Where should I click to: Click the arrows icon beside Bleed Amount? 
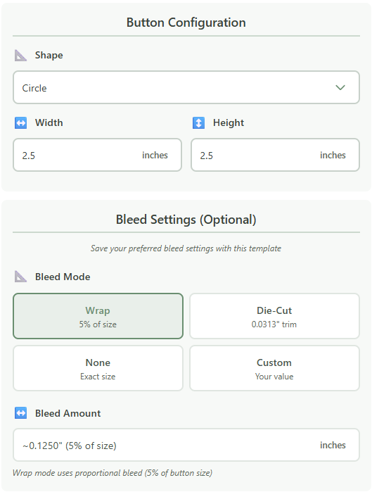tap(20, 413)
